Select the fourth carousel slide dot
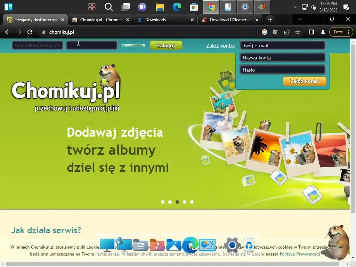Screen dimensions: 356x267 185,202
